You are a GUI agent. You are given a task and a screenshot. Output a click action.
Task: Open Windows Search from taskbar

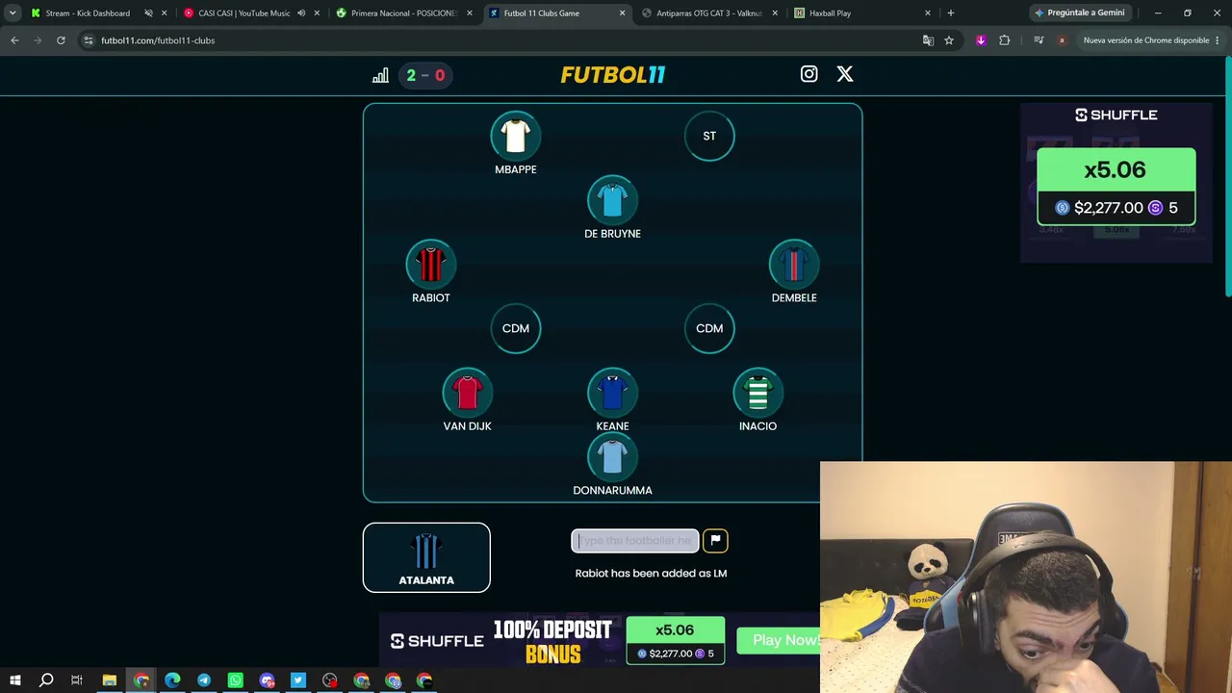tap(46, 680)
